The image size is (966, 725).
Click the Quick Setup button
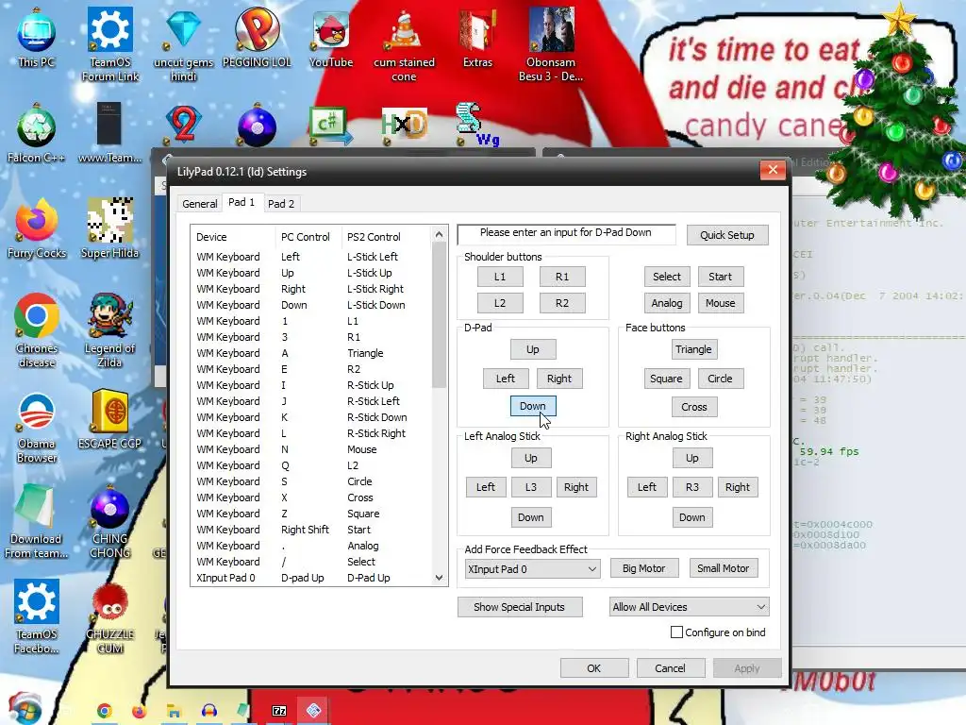point(727,235)
